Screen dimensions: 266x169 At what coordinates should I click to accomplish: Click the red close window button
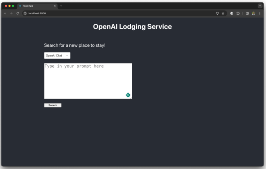tap(6, 6)
